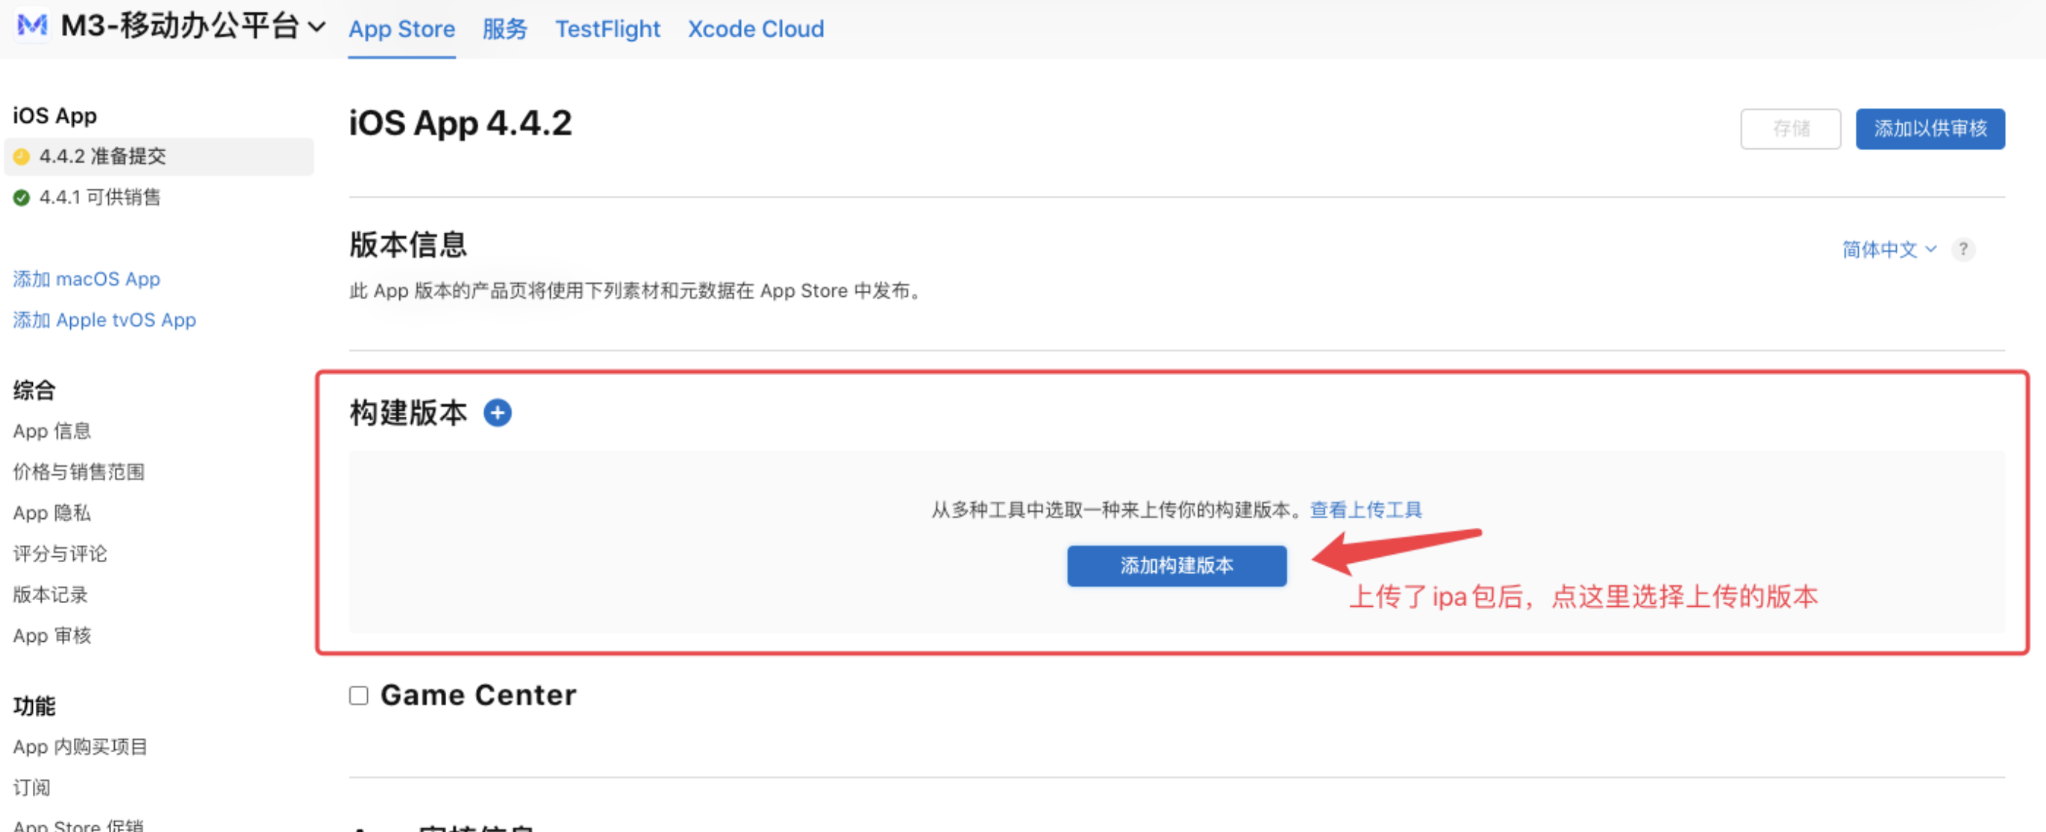This screenshot has height=832, width=2046.
Task: Click the question mark help icon
Action: pos(1962,249)
